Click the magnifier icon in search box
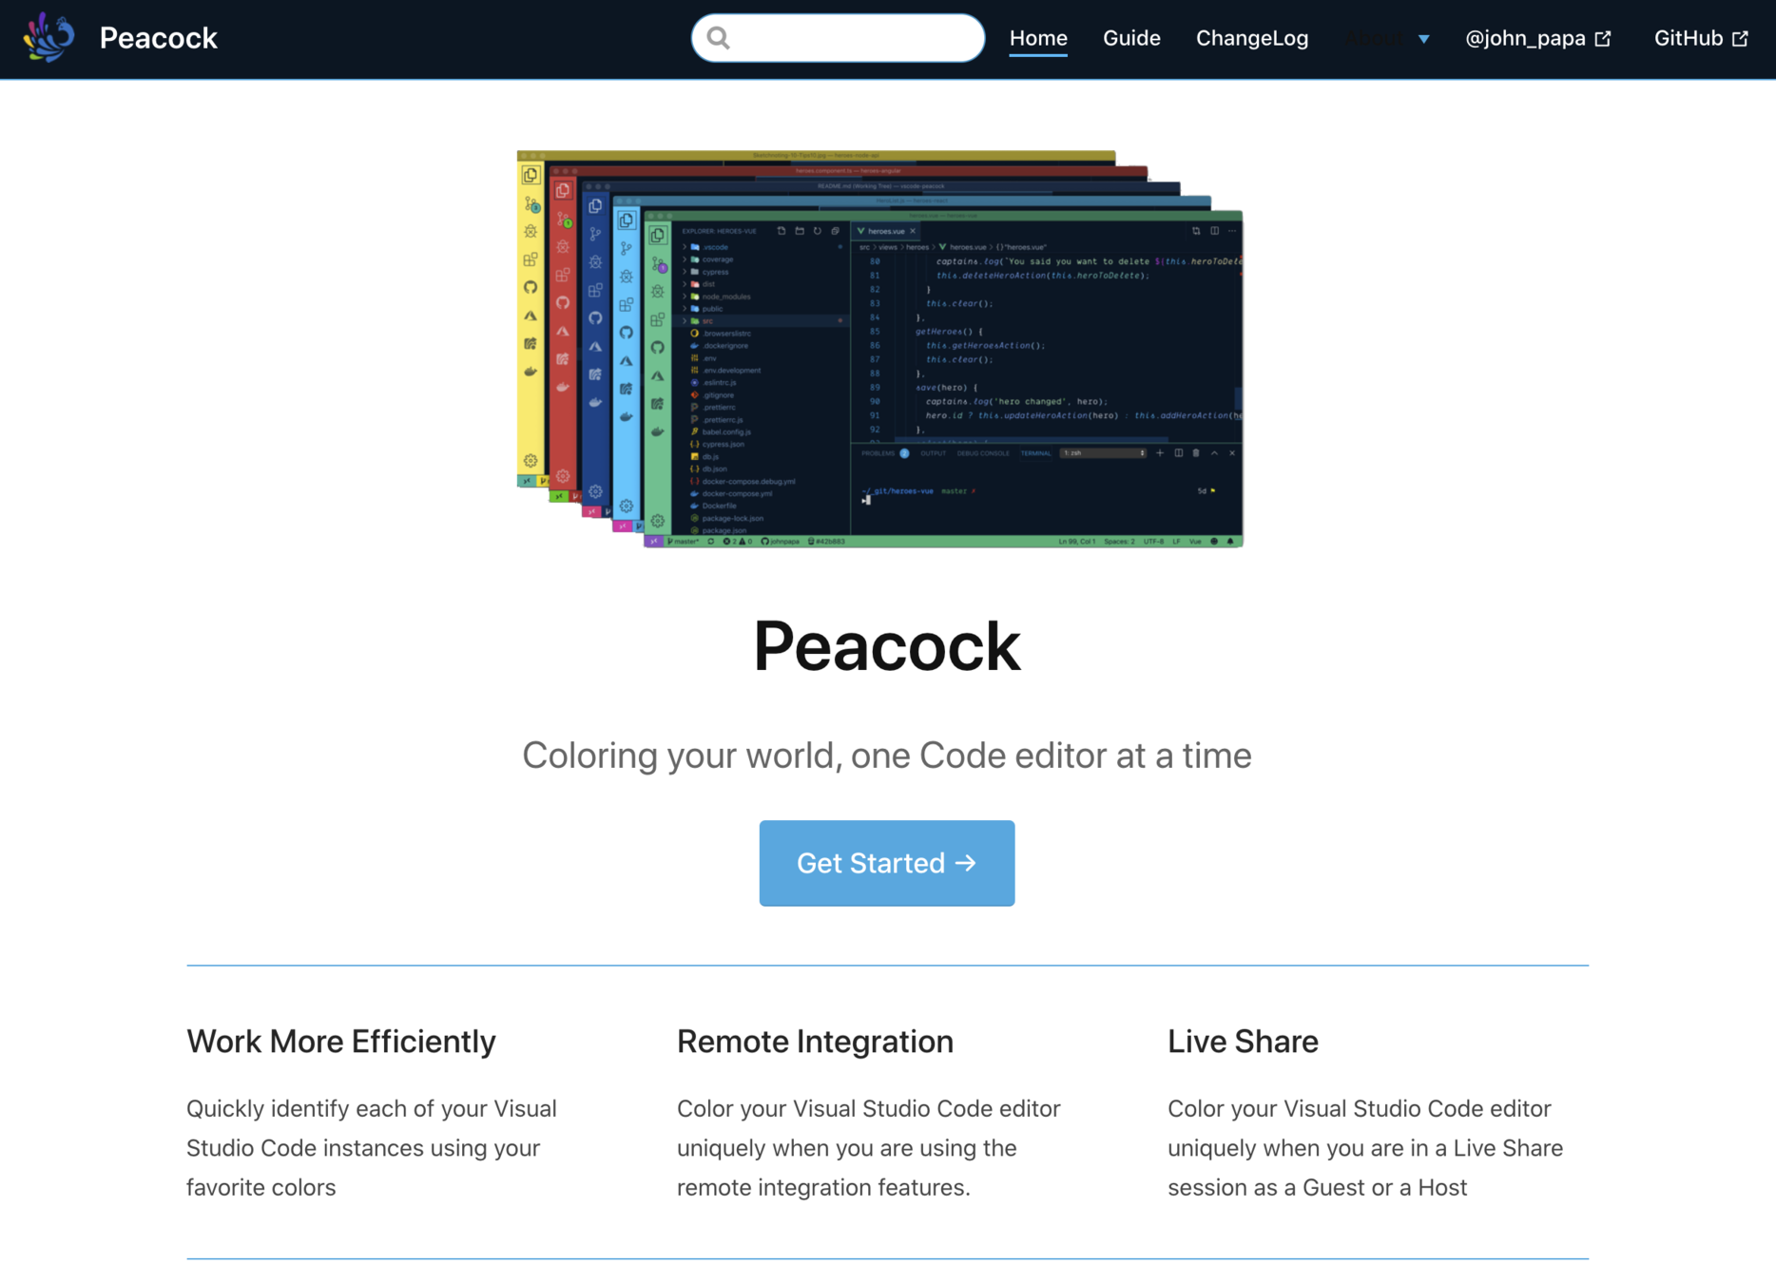The height and width of the screenshot is (1283, 1776). (x=719, y=38)
